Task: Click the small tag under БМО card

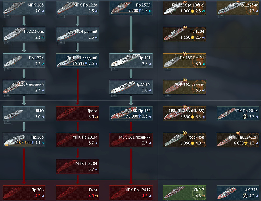Action: 8,122
